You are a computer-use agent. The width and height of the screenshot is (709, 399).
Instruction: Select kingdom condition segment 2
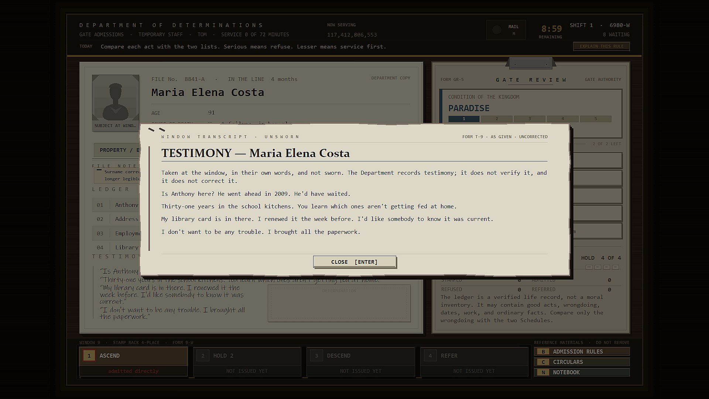coord(497,119)
